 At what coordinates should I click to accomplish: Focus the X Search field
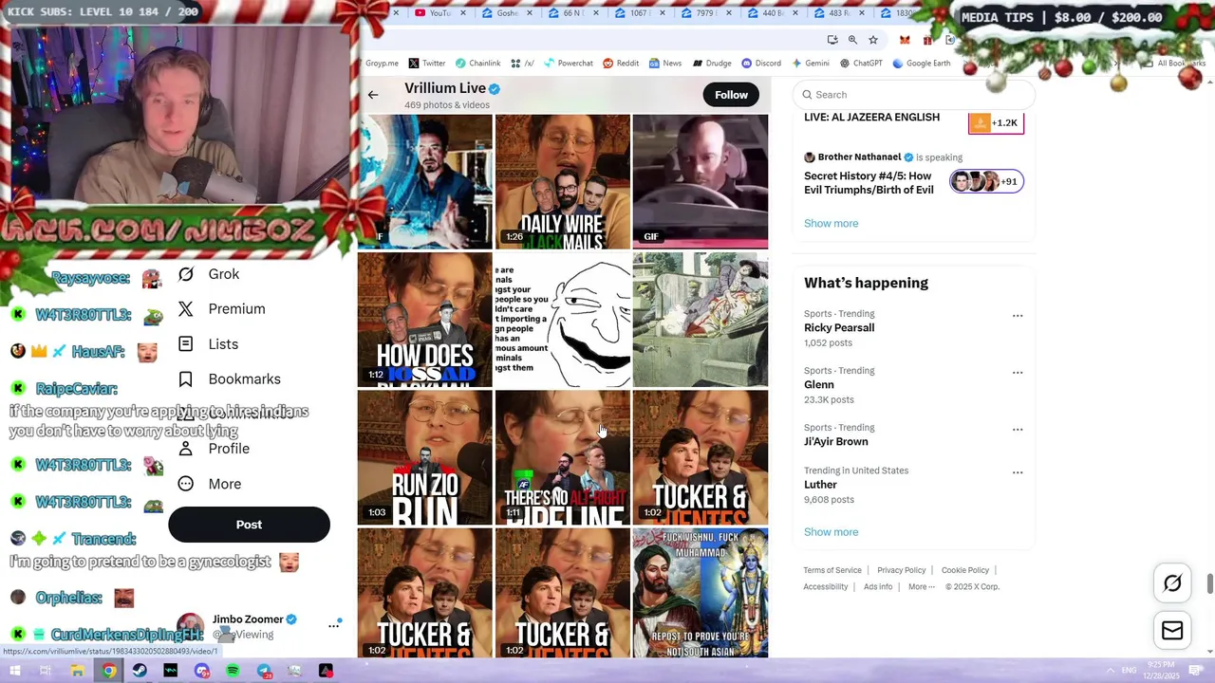(x=913, y=95)
